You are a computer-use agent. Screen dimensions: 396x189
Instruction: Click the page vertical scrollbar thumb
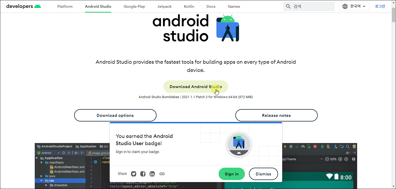[x=394, y=15]
